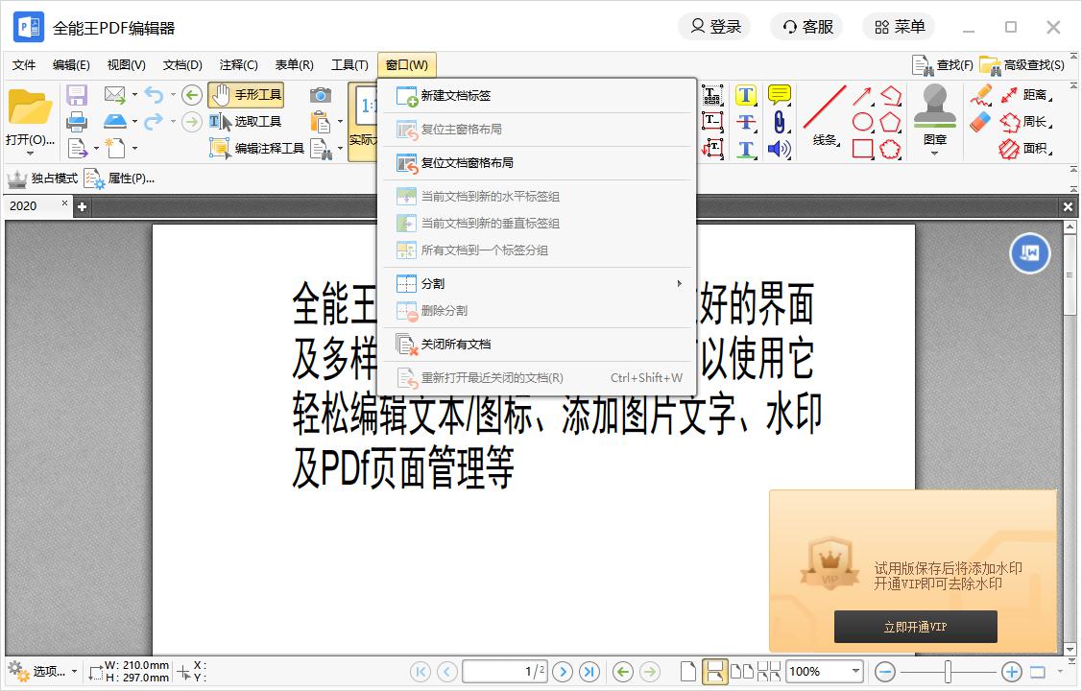Click the Print icon
1082x691 pixels.
point(77,122)
